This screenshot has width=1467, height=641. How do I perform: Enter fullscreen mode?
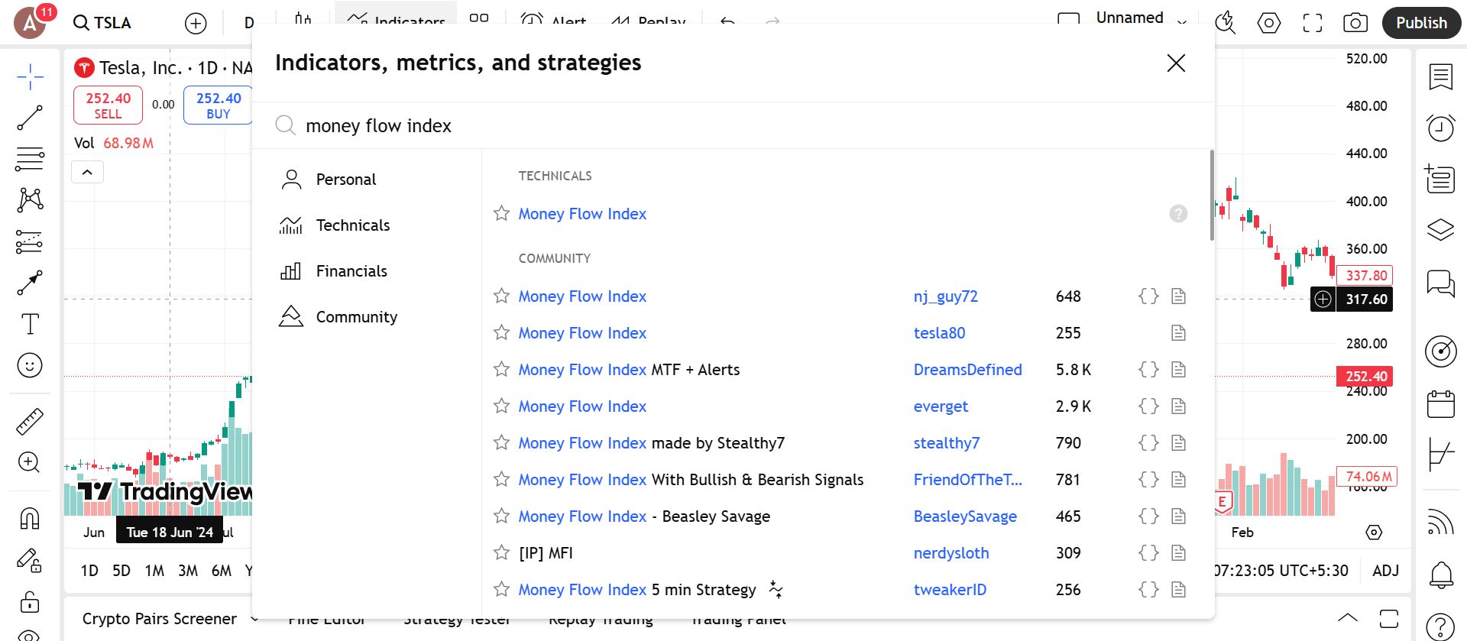coord(1313,23)
